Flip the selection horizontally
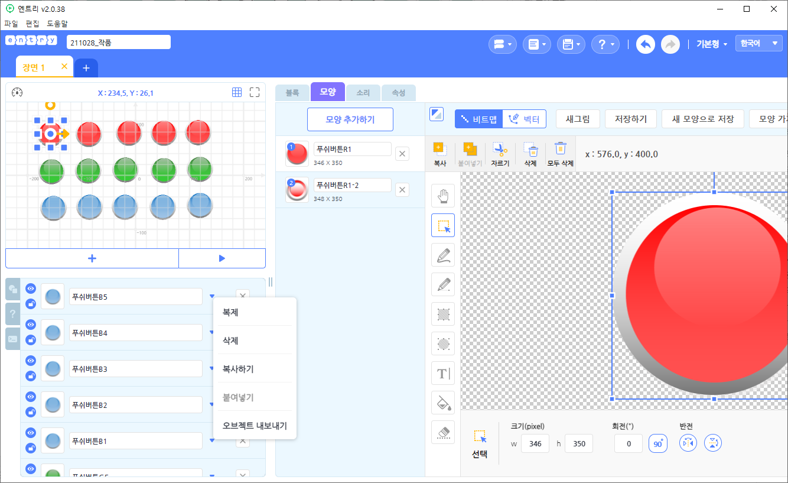 pyautogui.click(x=688, y=443)
